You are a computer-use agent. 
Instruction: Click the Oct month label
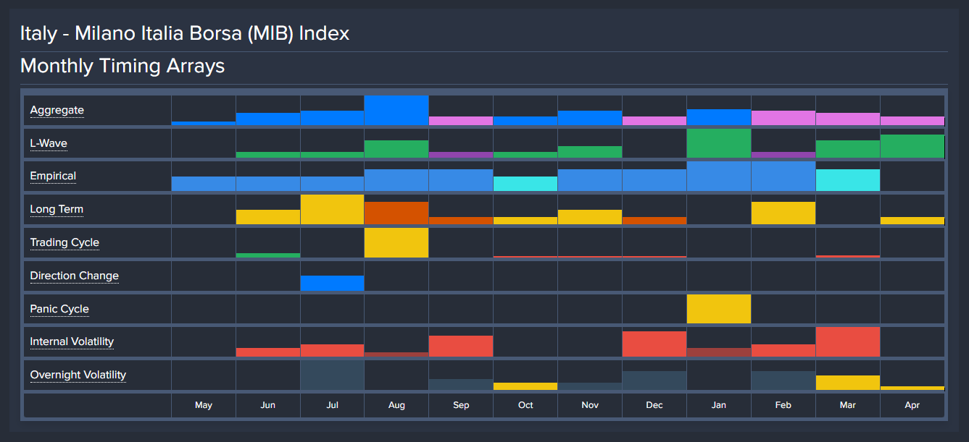coord(525,405)
